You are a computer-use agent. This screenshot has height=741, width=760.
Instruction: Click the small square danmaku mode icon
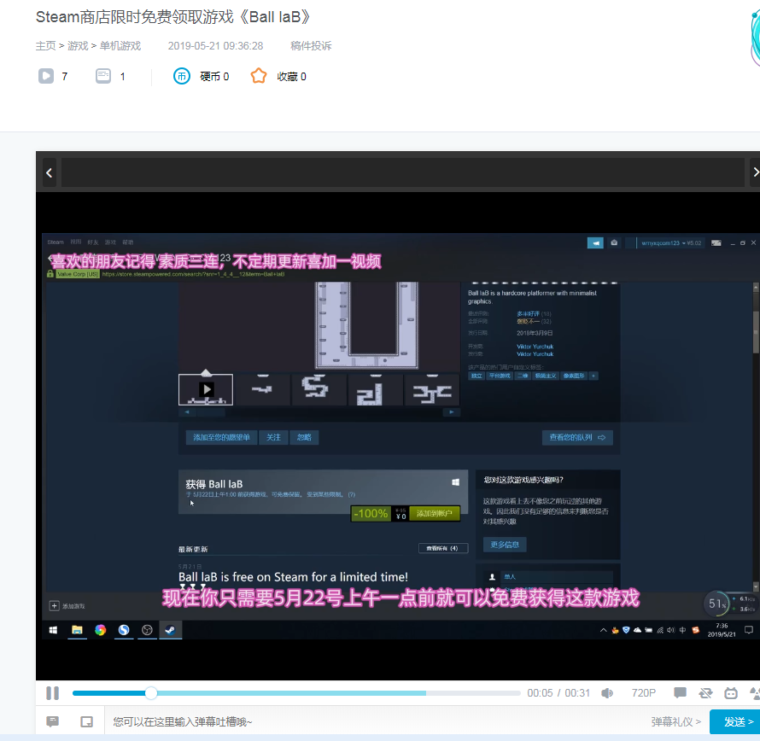(87, 721)
